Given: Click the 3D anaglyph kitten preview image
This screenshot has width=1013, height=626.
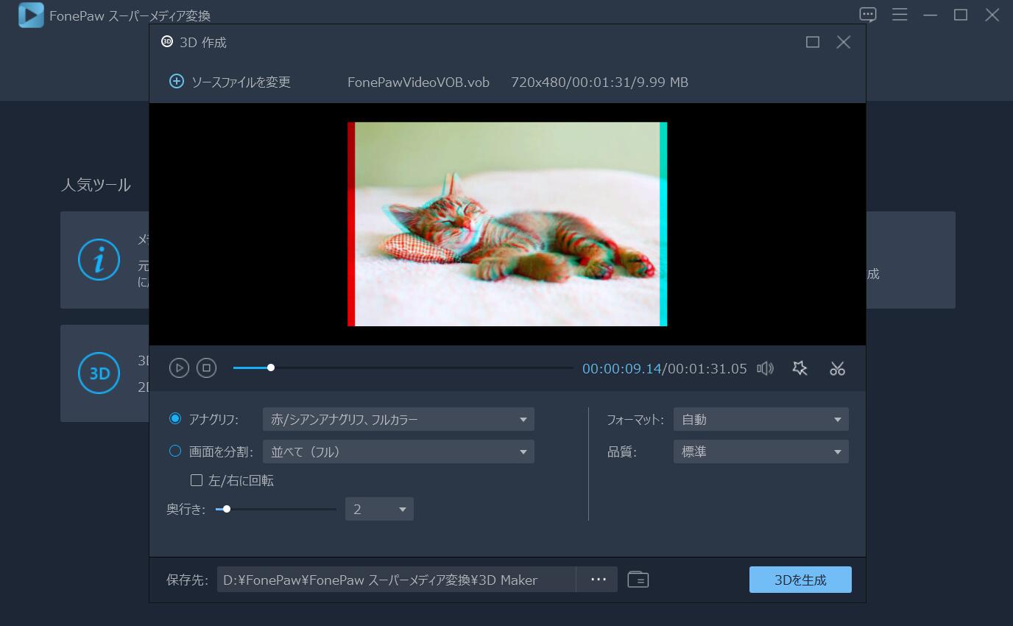Looking at the screenshot, I should pyautogui.click(x=507, y=224).
